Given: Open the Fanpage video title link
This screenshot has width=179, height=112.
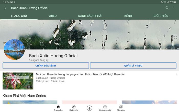Looking at the screenshot, I should click(80, 74).
